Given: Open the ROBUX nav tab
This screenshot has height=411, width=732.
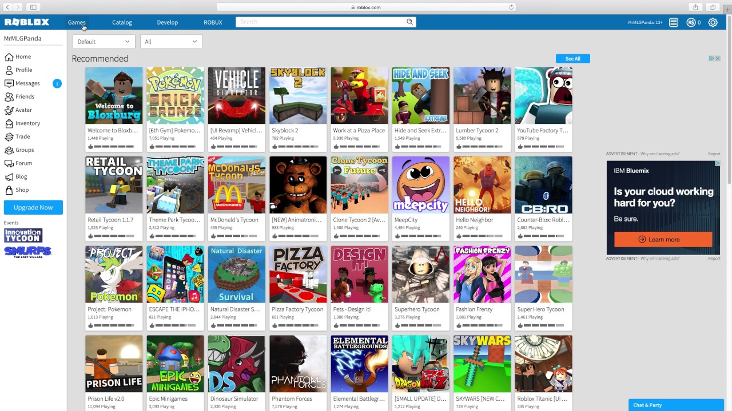Looking at the screenshot, I should (213, 22).
